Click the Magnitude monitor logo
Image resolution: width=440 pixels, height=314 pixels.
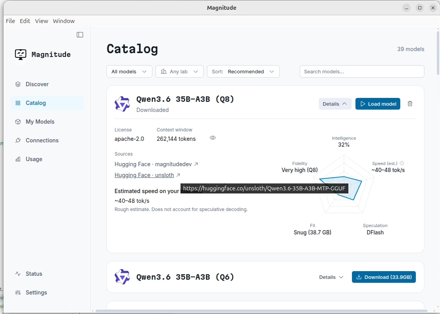pos(21,54)
